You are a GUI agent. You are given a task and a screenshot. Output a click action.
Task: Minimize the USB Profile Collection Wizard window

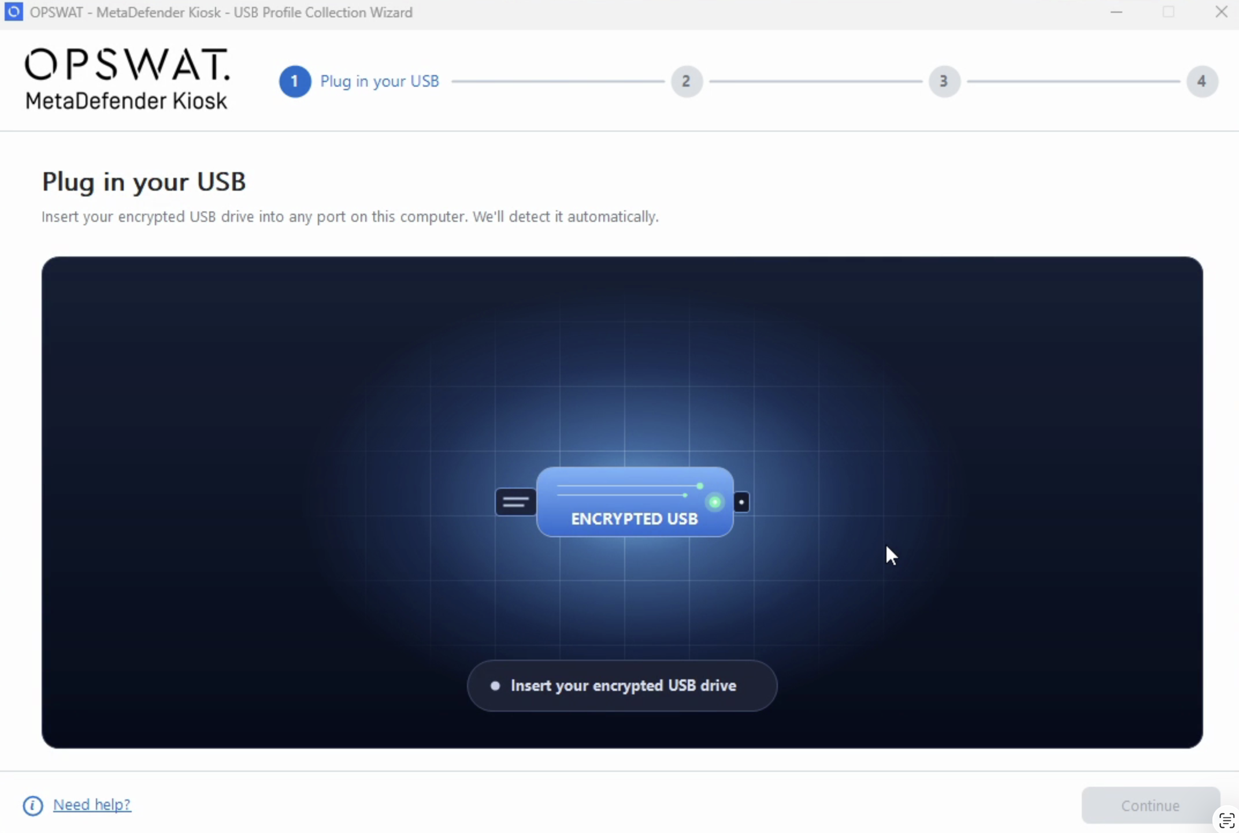(1116, 12)
